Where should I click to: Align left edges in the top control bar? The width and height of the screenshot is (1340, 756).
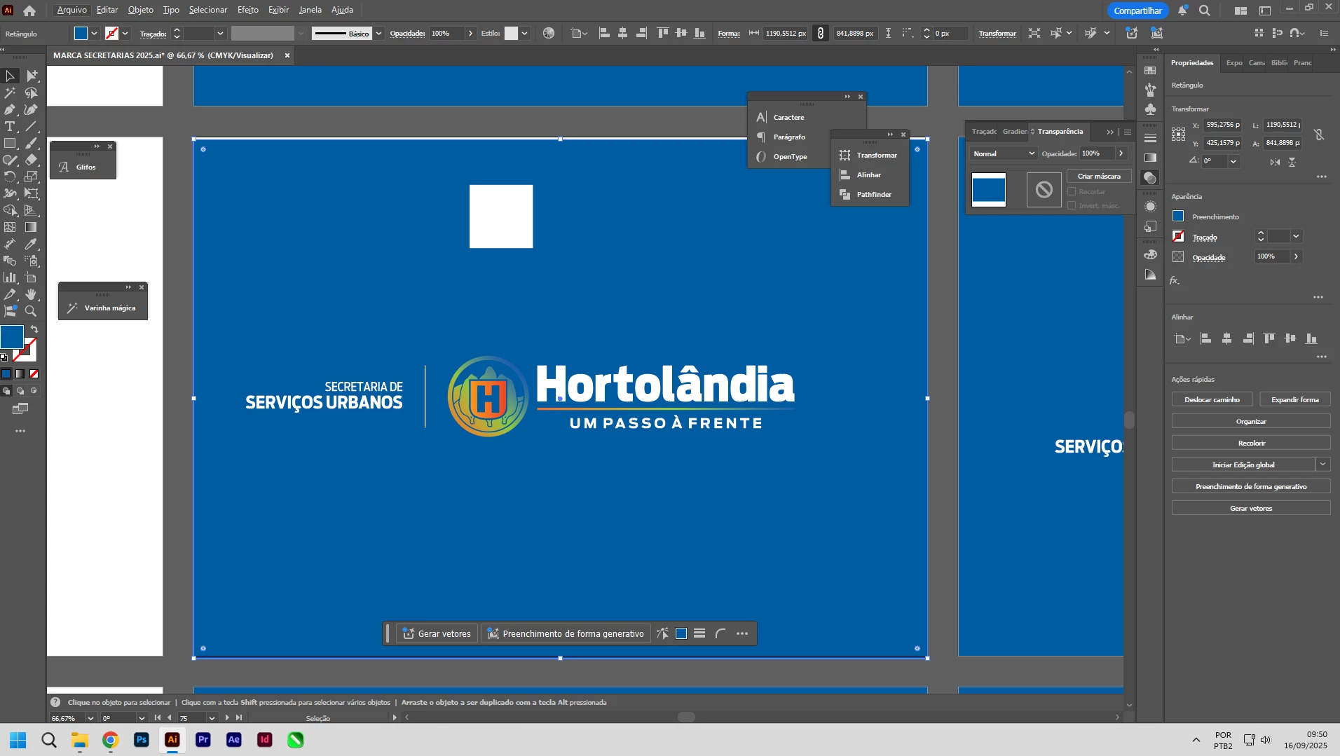click(x=604, y=33)
